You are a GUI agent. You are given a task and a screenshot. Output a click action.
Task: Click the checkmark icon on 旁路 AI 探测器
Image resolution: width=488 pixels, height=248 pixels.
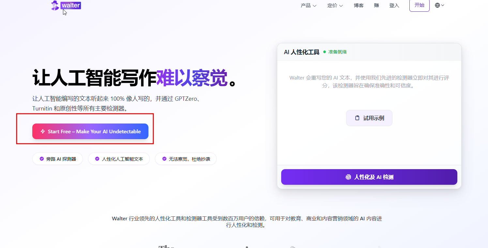click(x=42, y=159)
